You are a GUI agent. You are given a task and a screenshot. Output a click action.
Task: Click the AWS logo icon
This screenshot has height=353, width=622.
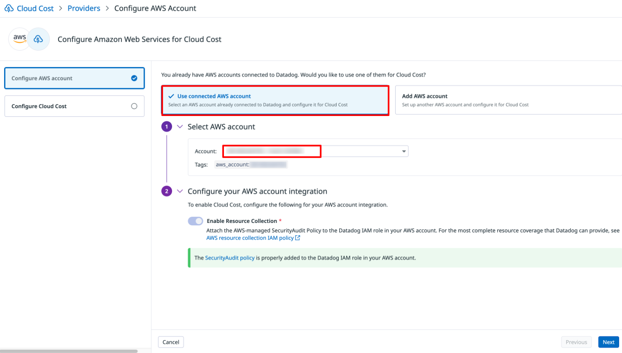click(19, 39)
